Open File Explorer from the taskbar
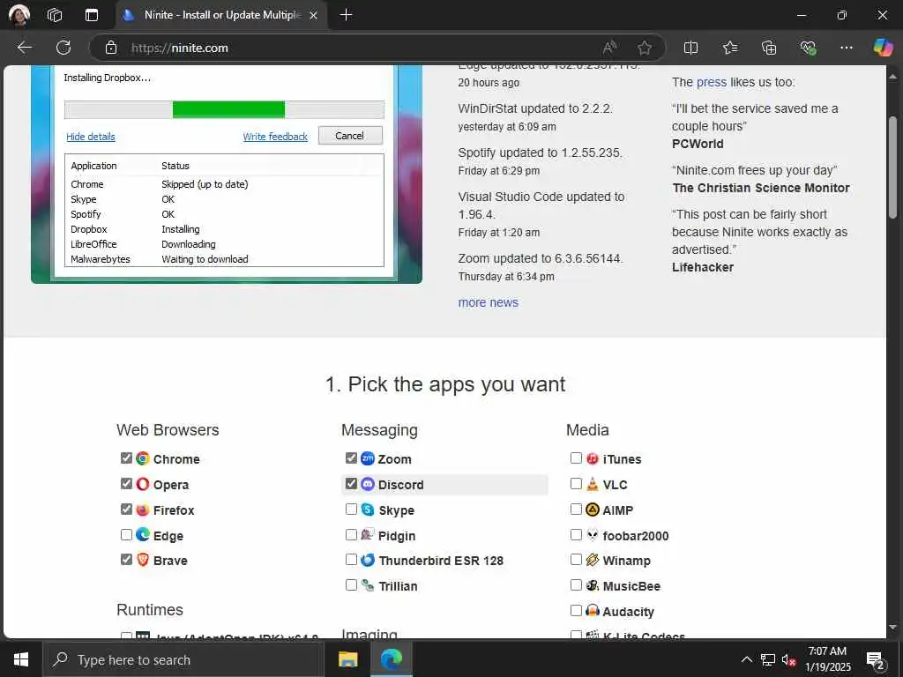Image resolution: width=903 pixels, height=677 pixels. (347, 659)
